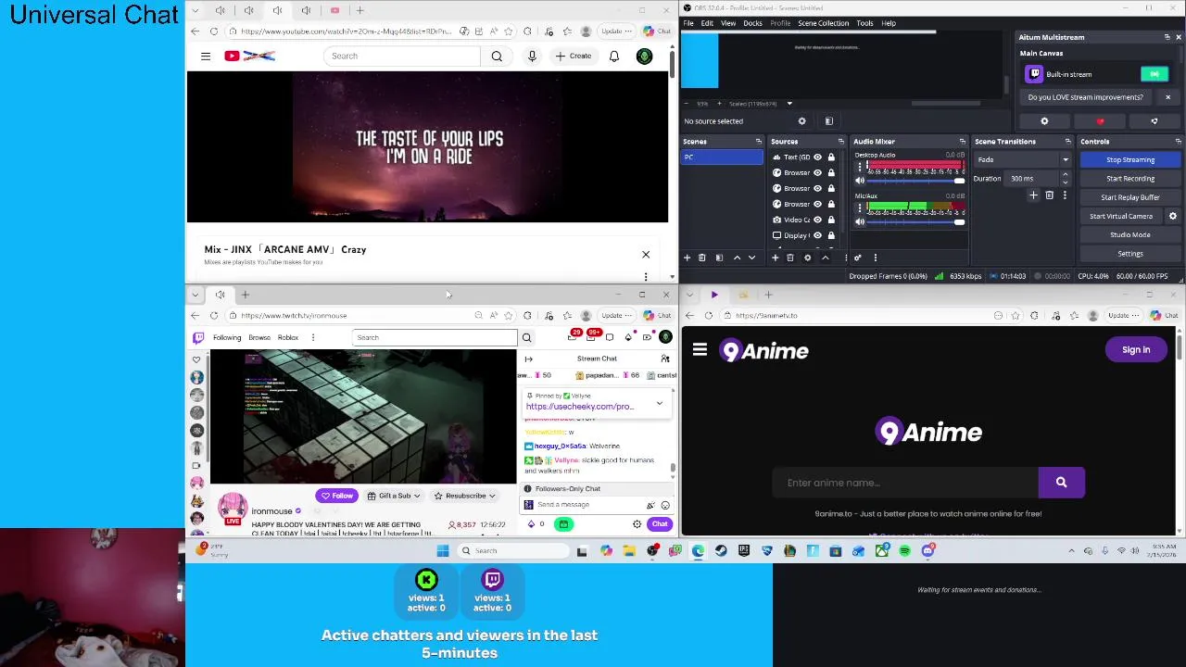Add a new source in OBS Sources panel
The width and height of the screenshot is (1186, 667).
point(776,258)
